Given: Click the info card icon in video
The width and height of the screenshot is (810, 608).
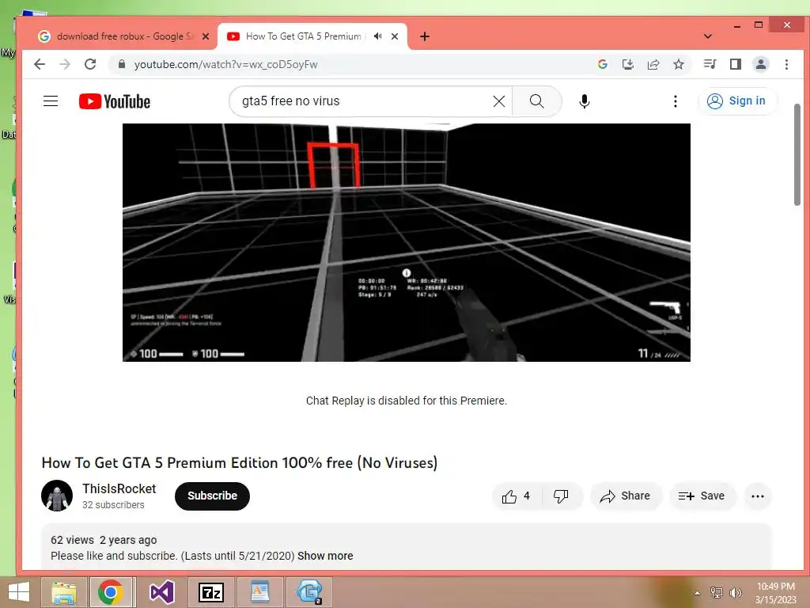Looking at the screenshot, I should coord(407,273).
